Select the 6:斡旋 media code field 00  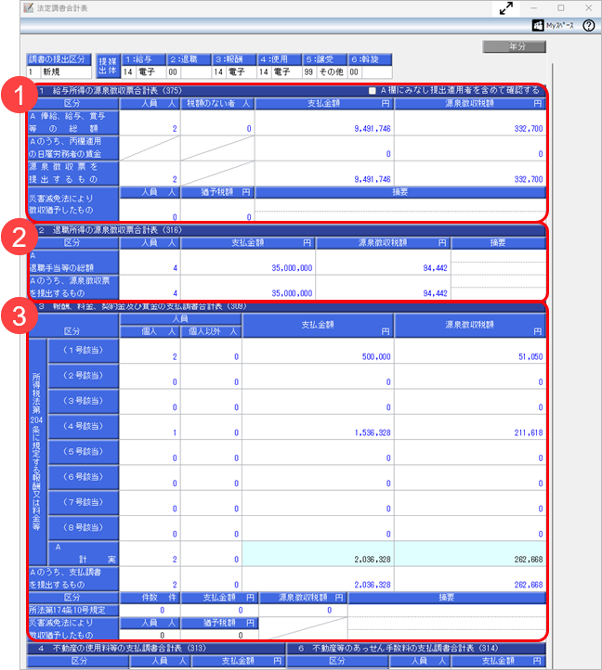354,71
